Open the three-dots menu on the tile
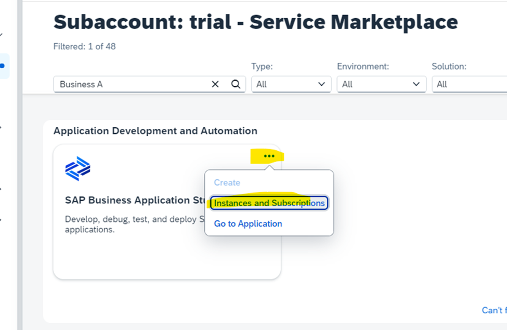Image resolution: width=507 pixels, height=330 pixels. 269,156
